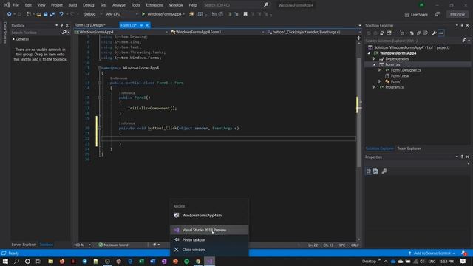Click Collapse All icon in Solution Explorer

pyautogui.click(x=418, y=33)
